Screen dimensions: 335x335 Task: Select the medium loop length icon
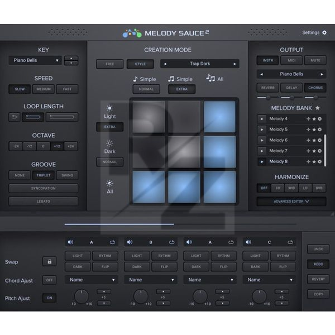[33, 117]
